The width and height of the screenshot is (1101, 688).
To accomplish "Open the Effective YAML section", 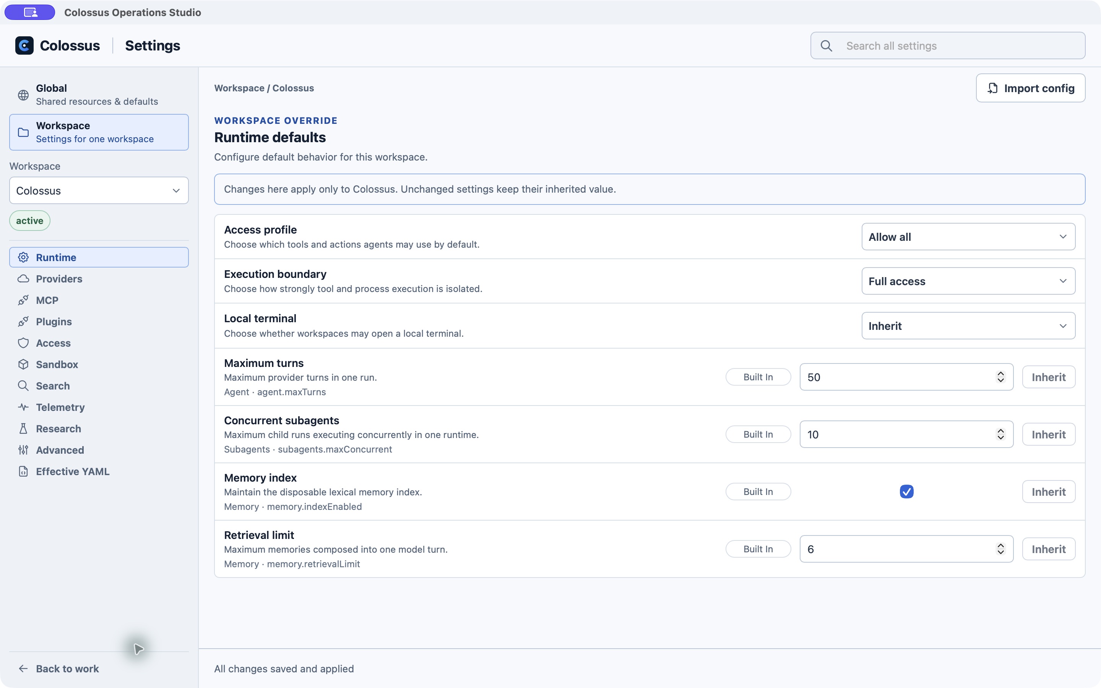I will click(99, 471).
